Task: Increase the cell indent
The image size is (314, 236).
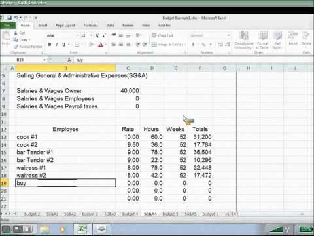Action: [x=145, y=45]
